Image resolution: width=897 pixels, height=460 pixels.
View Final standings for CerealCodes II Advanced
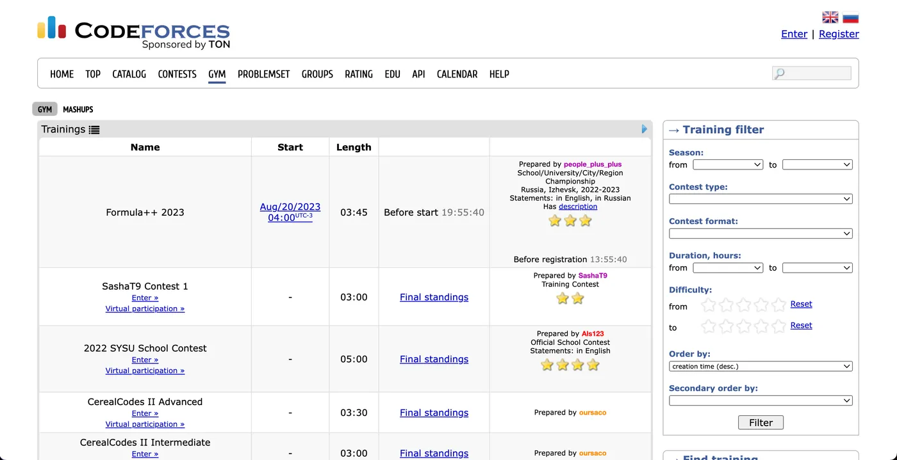[434, 413]
